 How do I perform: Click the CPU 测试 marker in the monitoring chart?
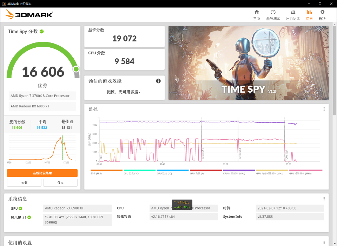[x=286, y=155]
